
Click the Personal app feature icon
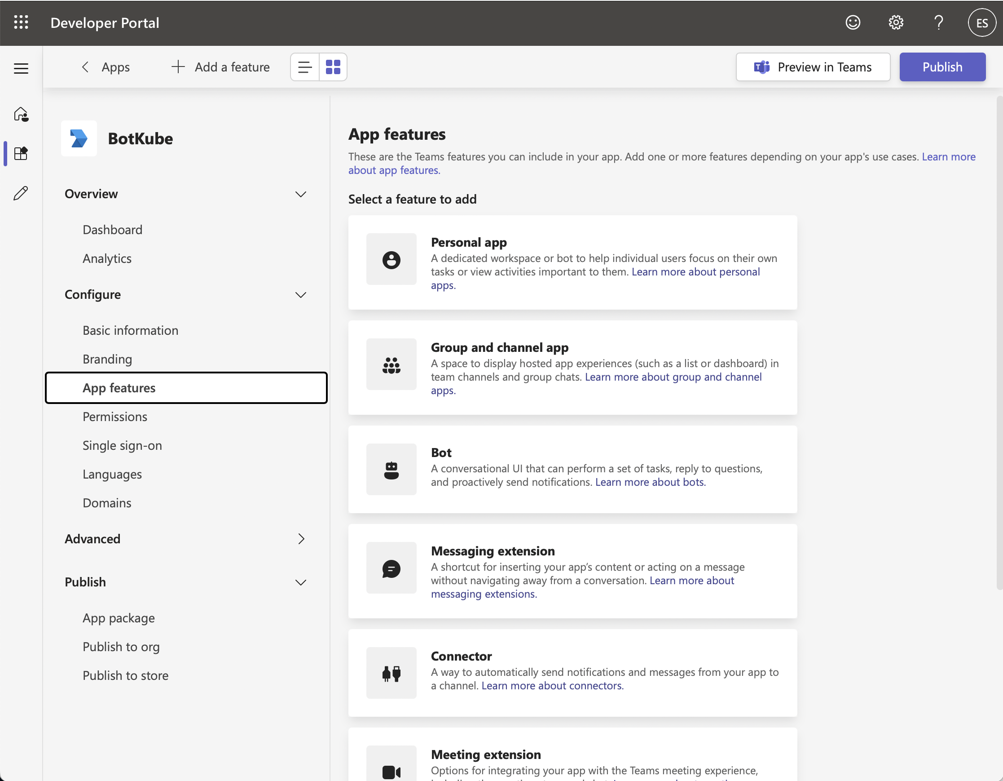[392, 258]
